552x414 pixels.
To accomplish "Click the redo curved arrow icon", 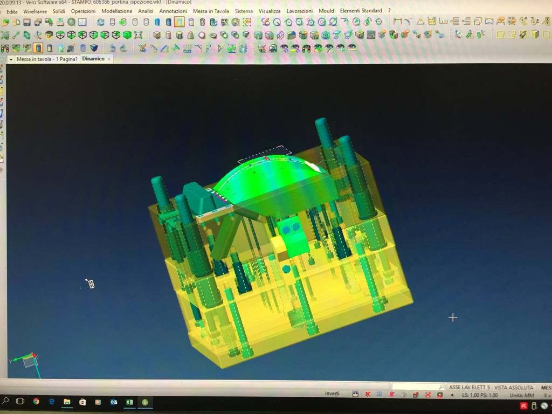I will (x=123, y=48).
